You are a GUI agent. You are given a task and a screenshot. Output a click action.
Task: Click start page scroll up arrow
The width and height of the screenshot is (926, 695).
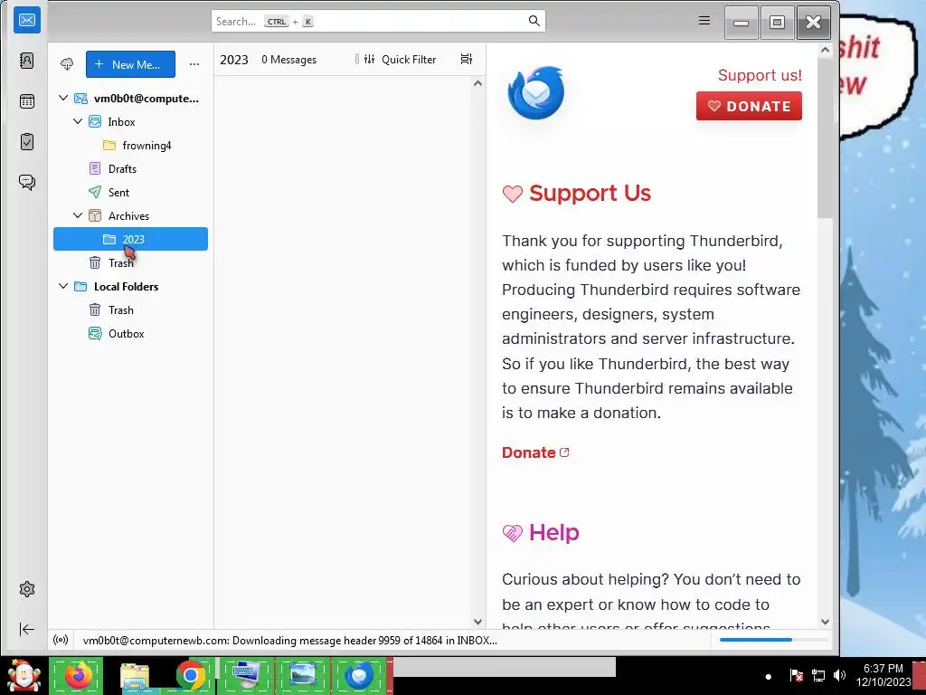click(x=825, y=51)
